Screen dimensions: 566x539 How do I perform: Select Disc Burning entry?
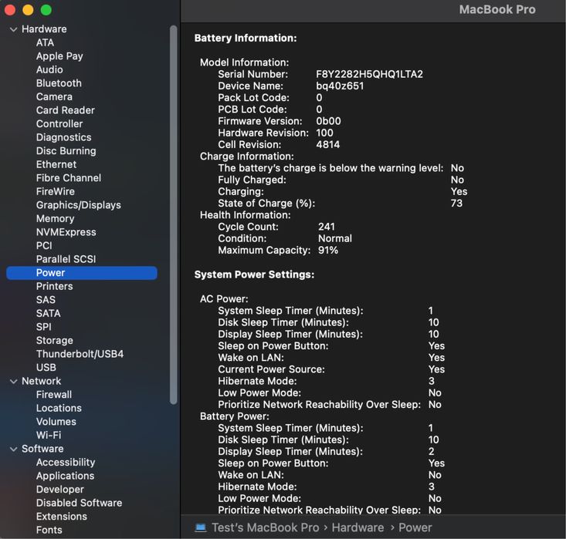[x=66, y=150]
